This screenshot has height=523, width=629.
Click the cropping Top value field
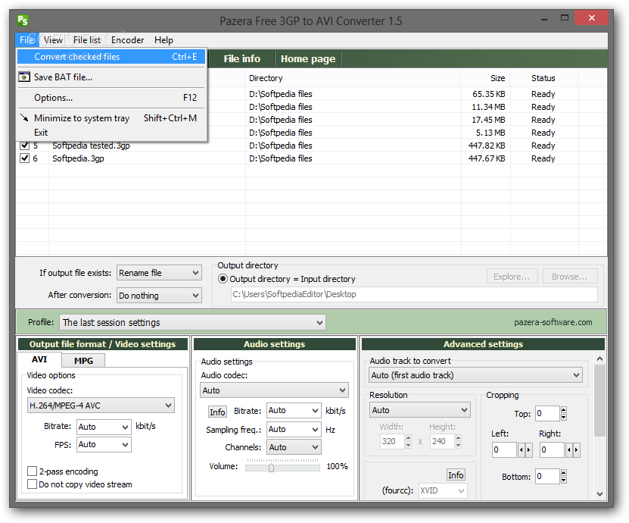(x=547, y=413)
